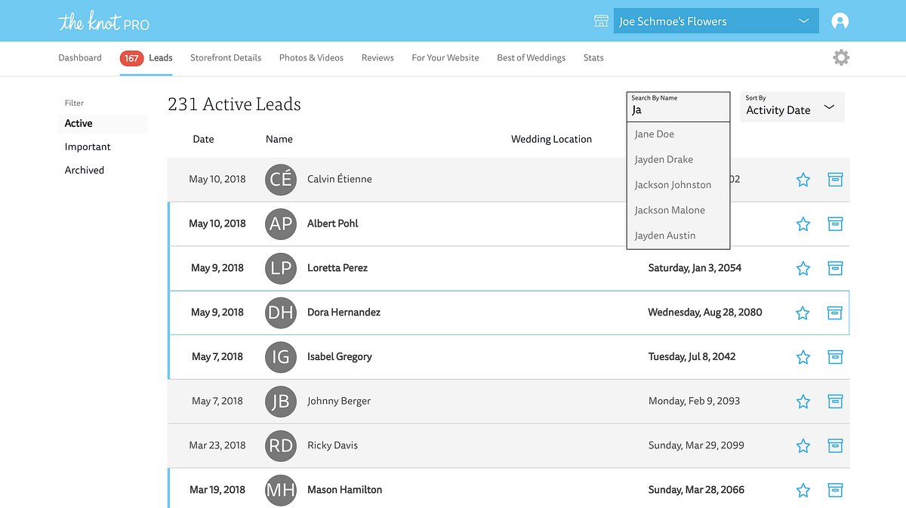Switch to the Stats tab
Image resolution: width=906 pixels, height=508 pixels.
(x=593, y=57)
